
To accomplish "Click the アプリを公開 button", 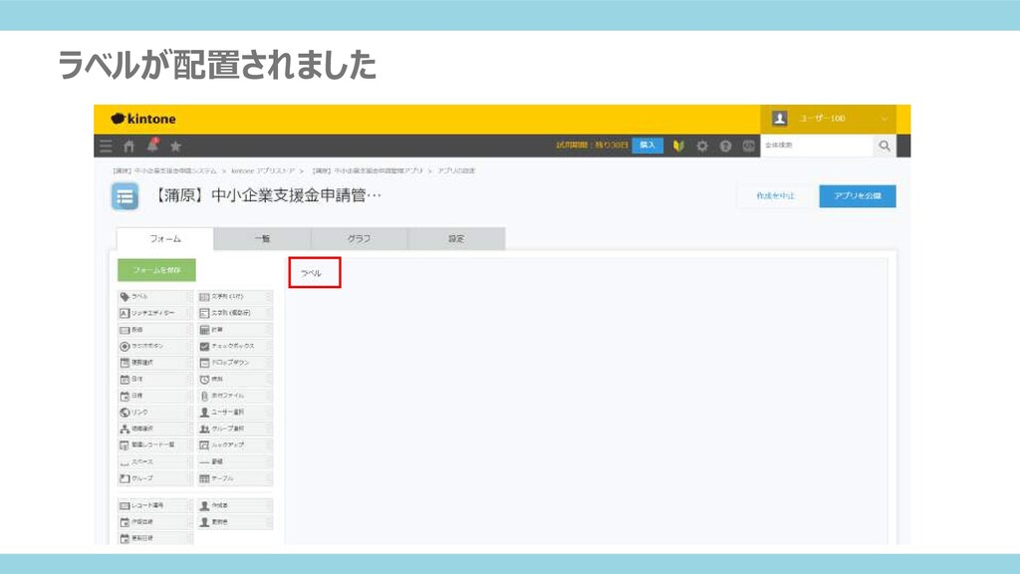I will [x=858, y=196].
